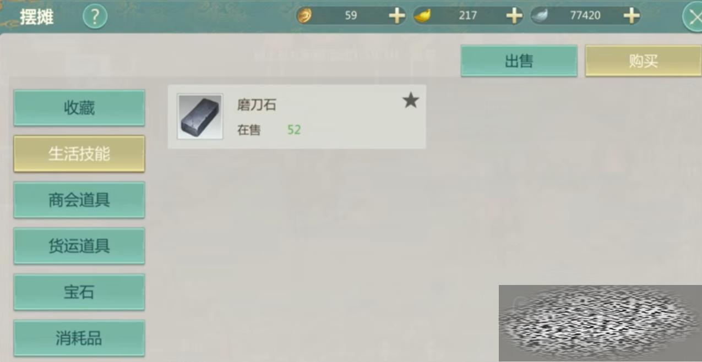Viewport: 702px width, 362px height.
Task: Select the 货运道具 category
Action: [x=79, y=246]
